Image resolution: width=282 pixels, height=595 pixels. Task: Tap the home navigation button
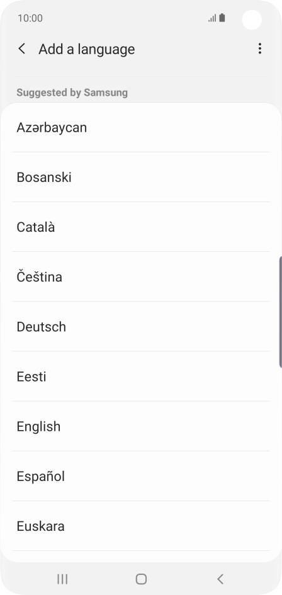coord(141,579)
